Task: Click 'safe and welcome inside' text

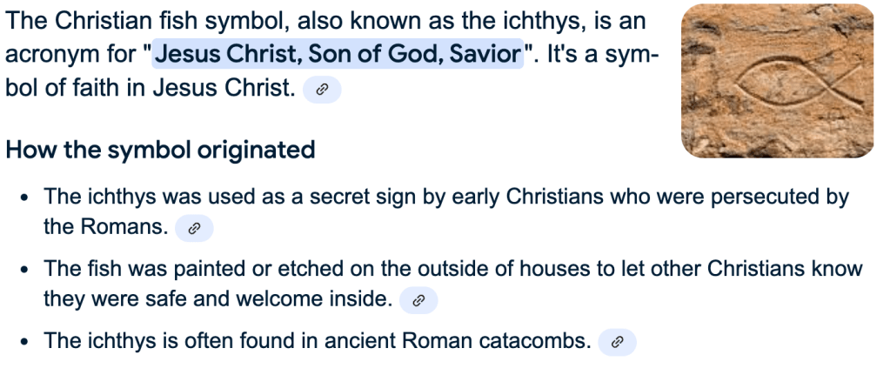Action: tap(271, 299)
